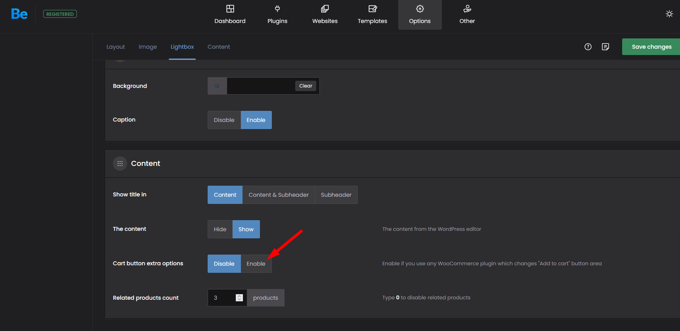
Task: Open the Templates section
Action: pyautogui.click(x=372, y=15)
